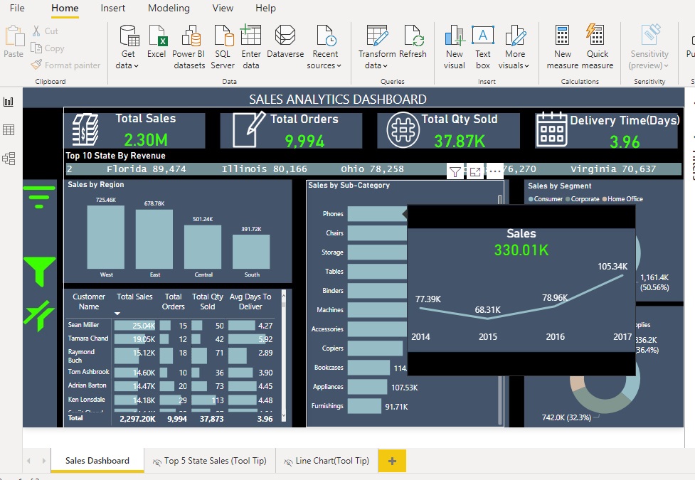Image resolution: width=695 pixels, height=480 pixels.
Task: Select the Sean Miller customer row
Action: 171,325
